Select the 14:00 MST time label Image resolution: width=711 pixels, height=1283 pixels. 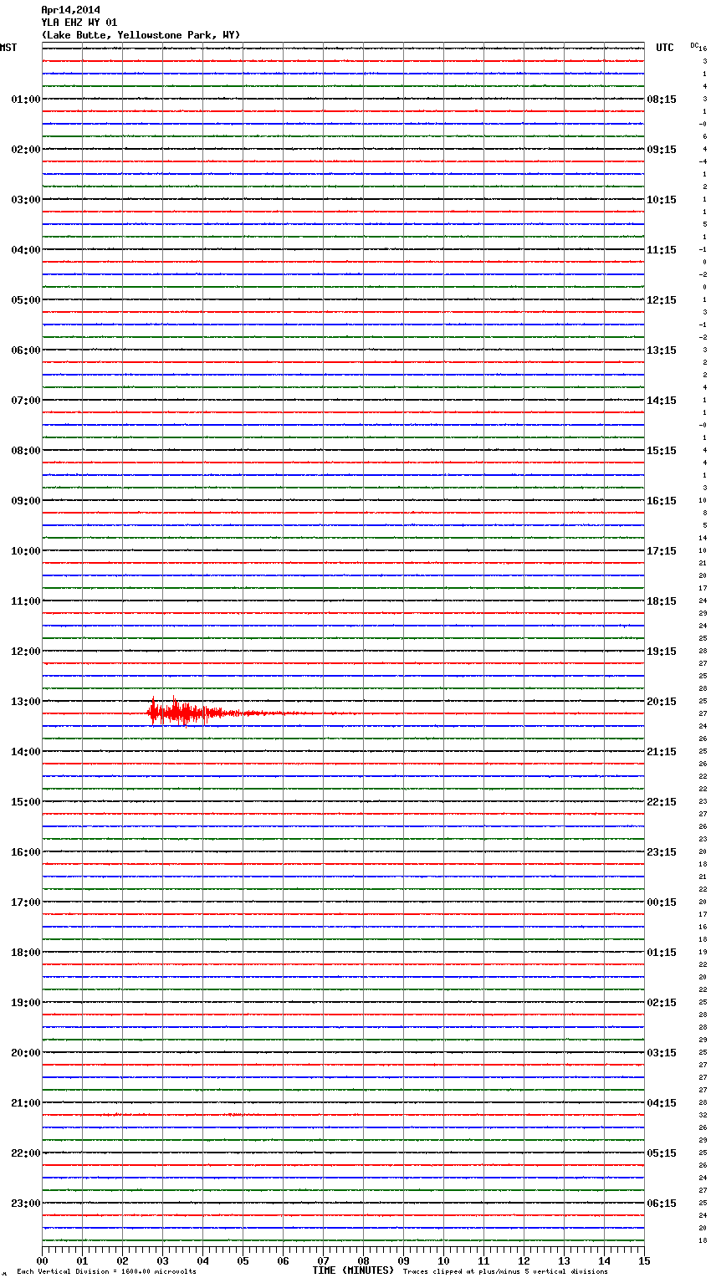tap(25, 752)
